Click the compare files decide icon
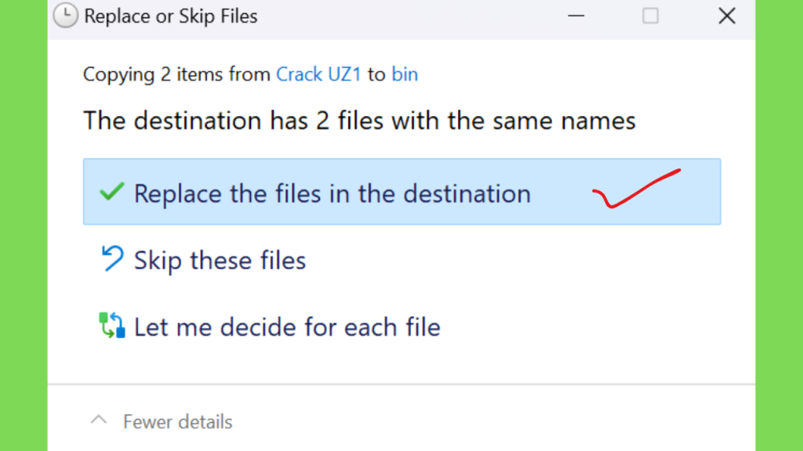This screenshot has height=451, width=803. point(111,325)
